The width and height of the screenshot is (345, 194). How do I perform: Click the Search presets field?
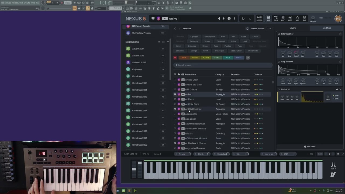[223, 65]
